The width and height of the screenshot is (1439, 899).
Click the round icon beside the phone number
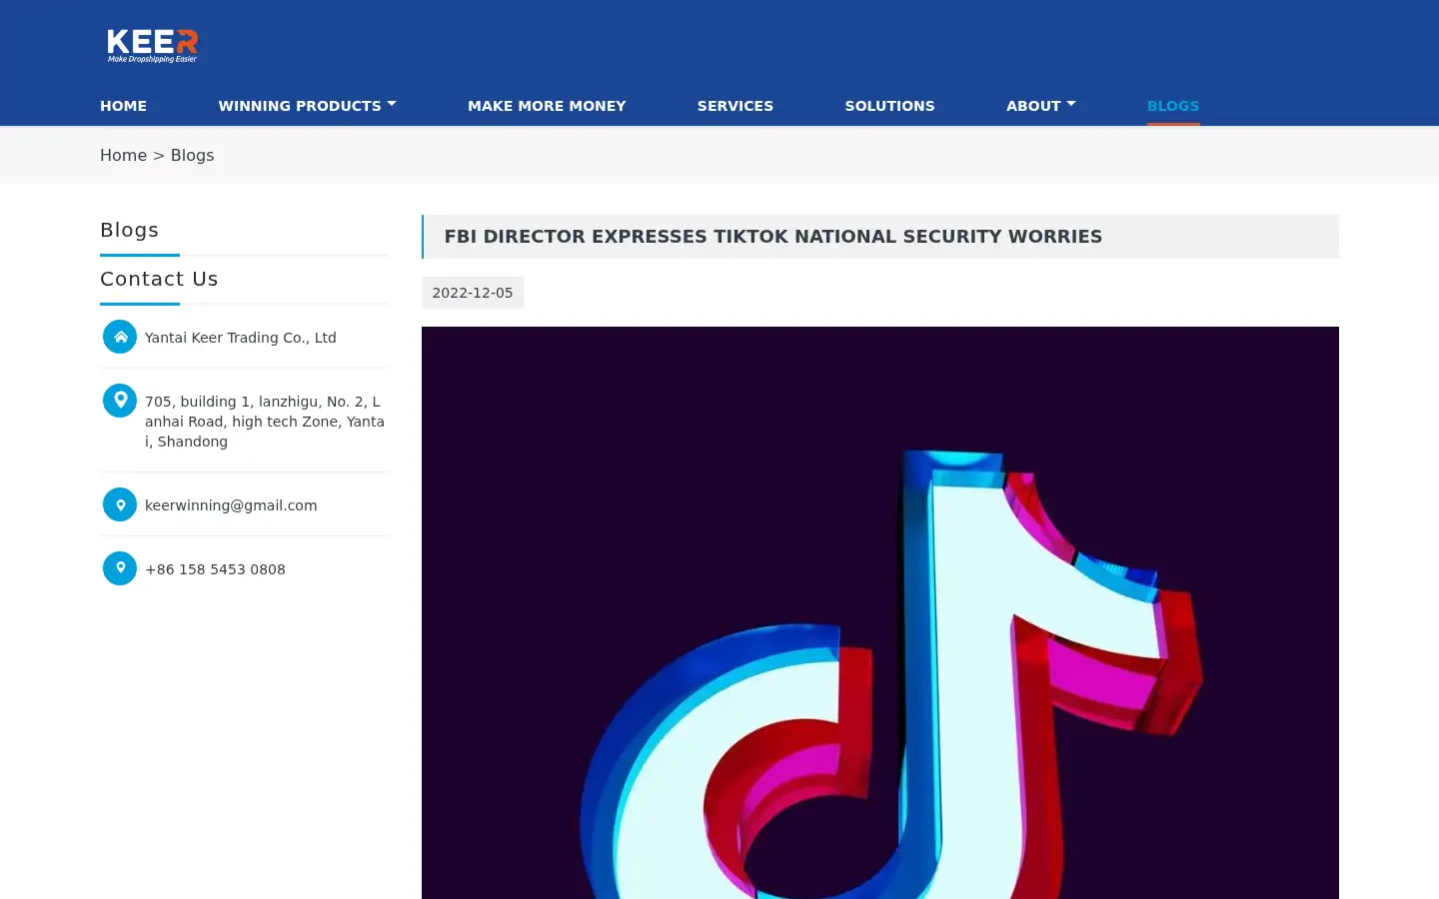(120, 568)
